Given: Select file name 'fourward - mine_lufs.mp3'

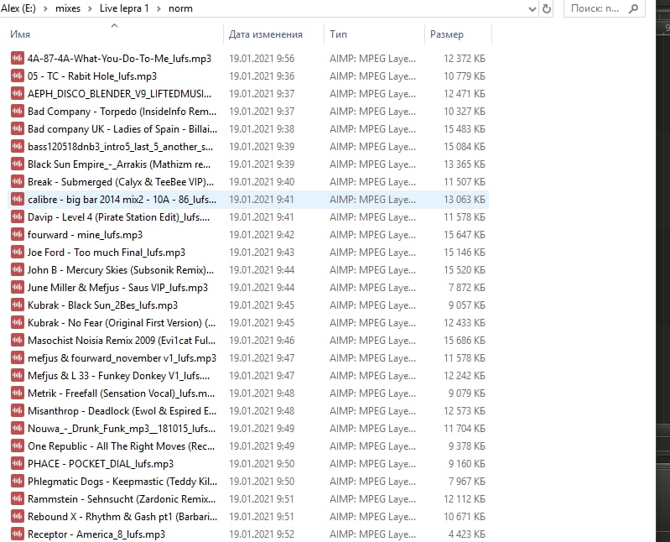Looking at the screenshot, I should [x=85, y=235].
